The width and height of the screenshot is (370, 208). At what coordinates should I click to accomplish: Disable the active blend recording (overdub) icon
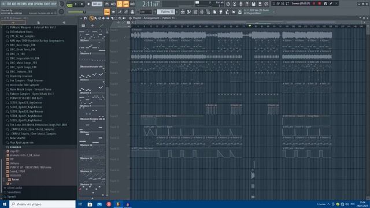click(126, 4)
